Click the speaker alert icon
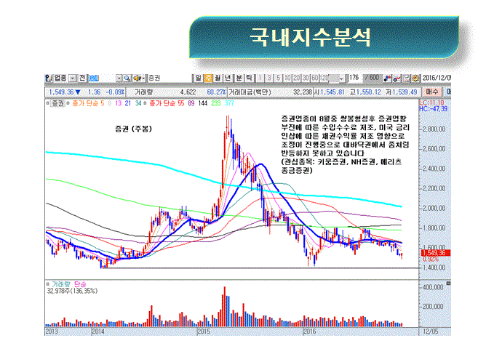This screenshot has height=362, width=486. (x=137, y=79)
